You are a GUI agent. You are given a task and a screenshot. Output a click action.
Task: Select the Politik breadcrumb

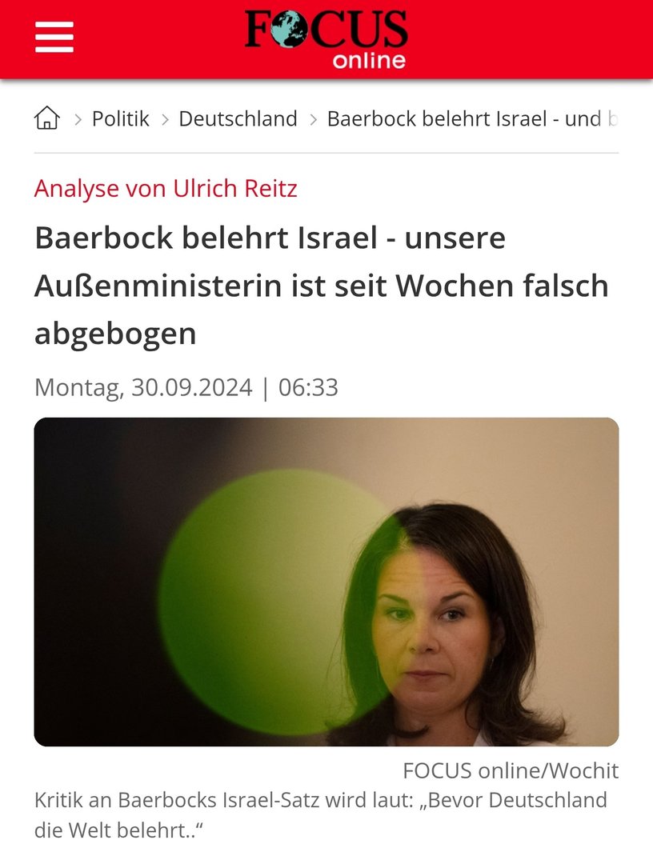click(120, 118)
